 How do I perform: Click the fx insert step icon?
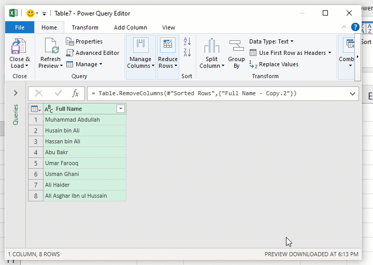(75, 93)
